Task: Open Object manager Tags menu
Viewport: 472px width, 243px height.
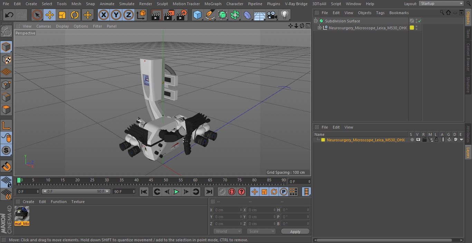Action: [x=380, y=13]
